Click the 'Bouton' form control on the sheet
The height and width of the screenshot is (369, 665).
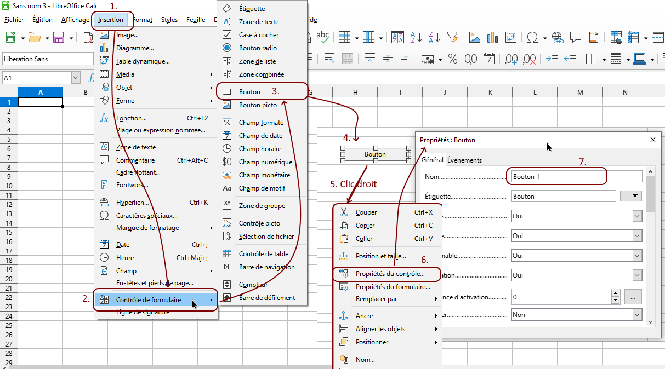375,154
